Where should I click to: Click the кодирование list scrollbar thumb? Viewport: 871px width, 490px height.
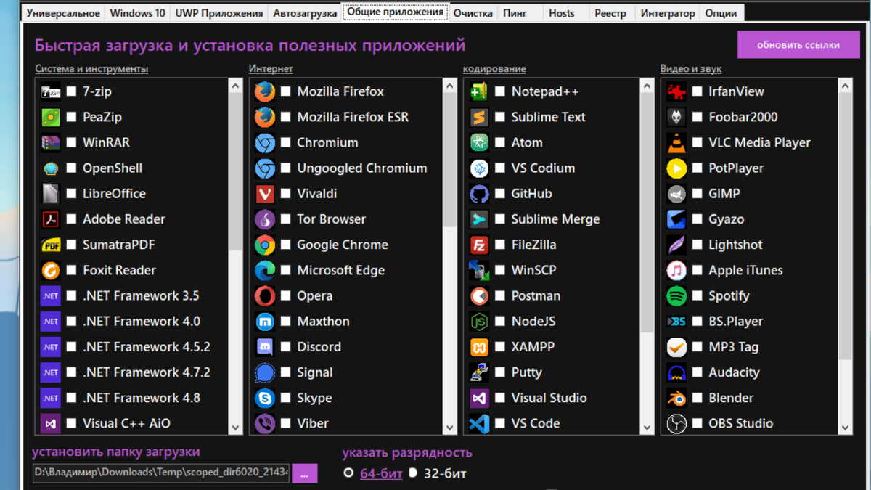tap(647, 213)
